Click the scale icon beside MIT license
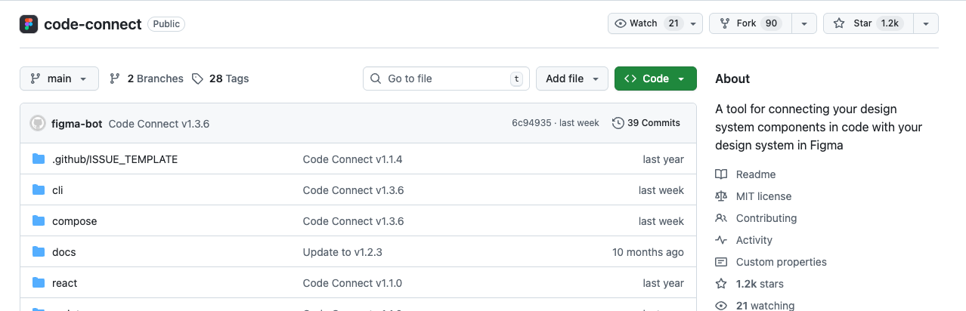966x311 pixels. [721, 196]
